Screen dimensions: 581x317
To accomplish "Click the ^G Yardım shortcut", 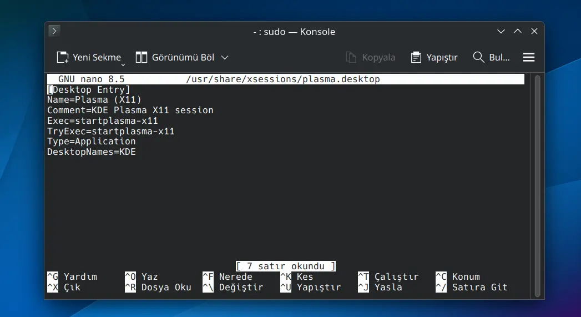I will point(72,276).
